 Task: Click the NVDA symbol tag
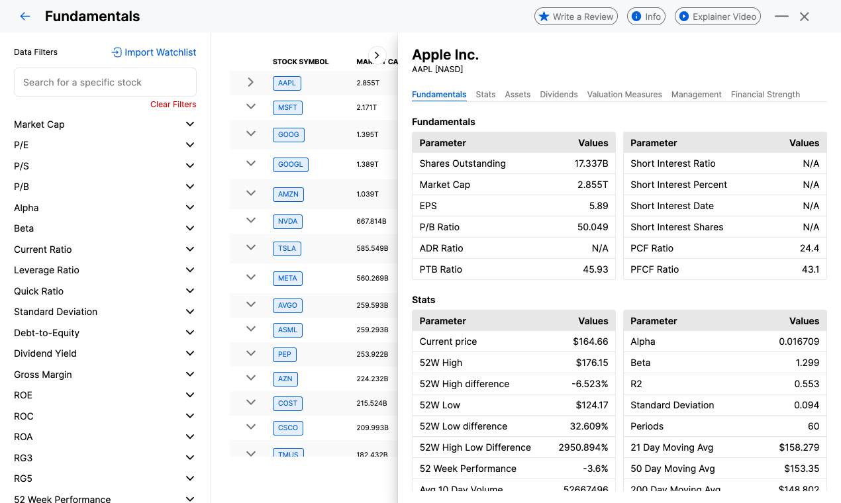click(288, 221)
